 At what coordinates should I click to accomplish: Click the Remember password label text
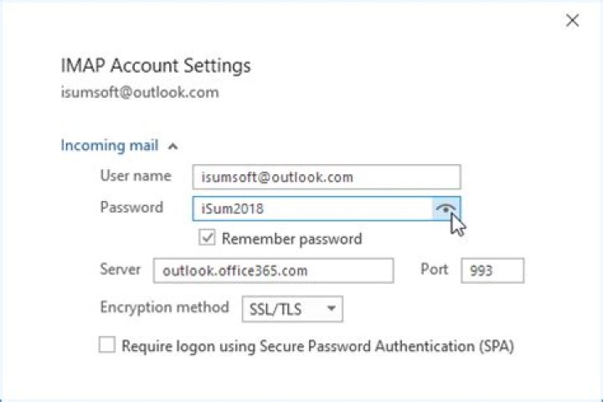291,239
